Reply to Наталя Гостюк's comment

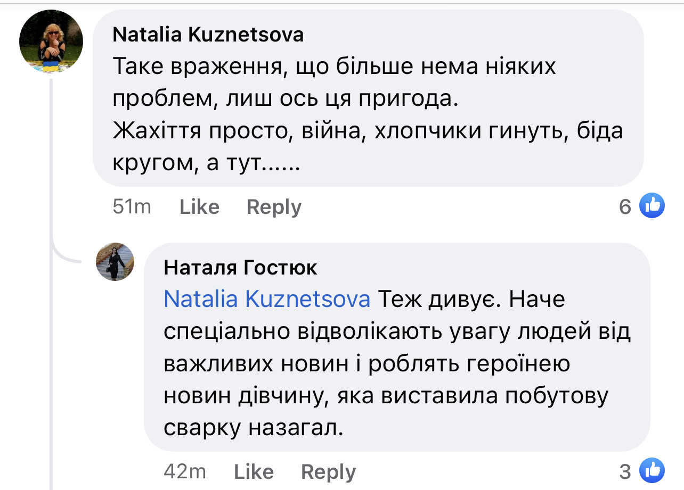(x=328, y=471)
